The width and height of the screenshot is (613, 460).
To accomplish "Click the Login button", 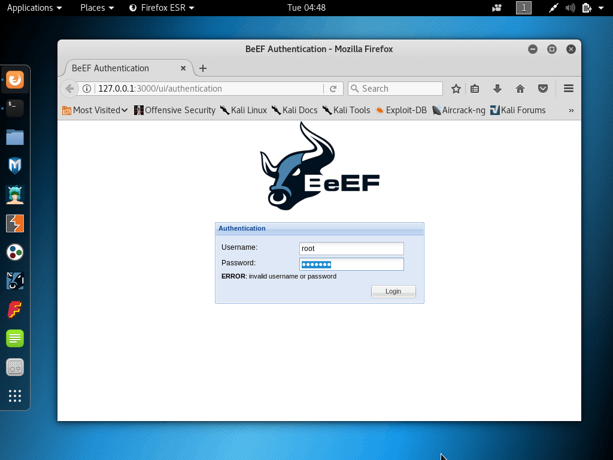I will [393, 292].
